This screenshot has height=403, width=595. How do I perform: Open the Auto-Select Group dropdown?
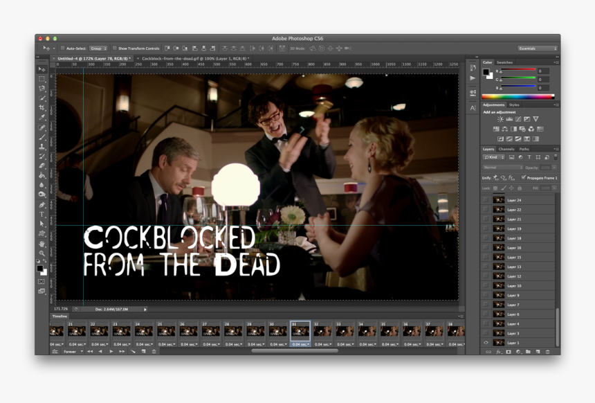click(99, 48)
